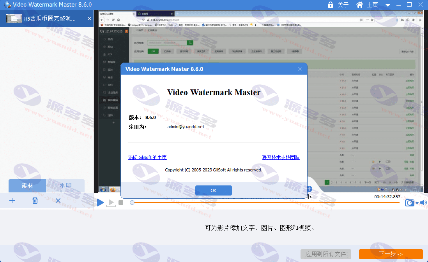Proceed with the 下一步 -> button
The image size is (428, 262).
tap(391, 254)
